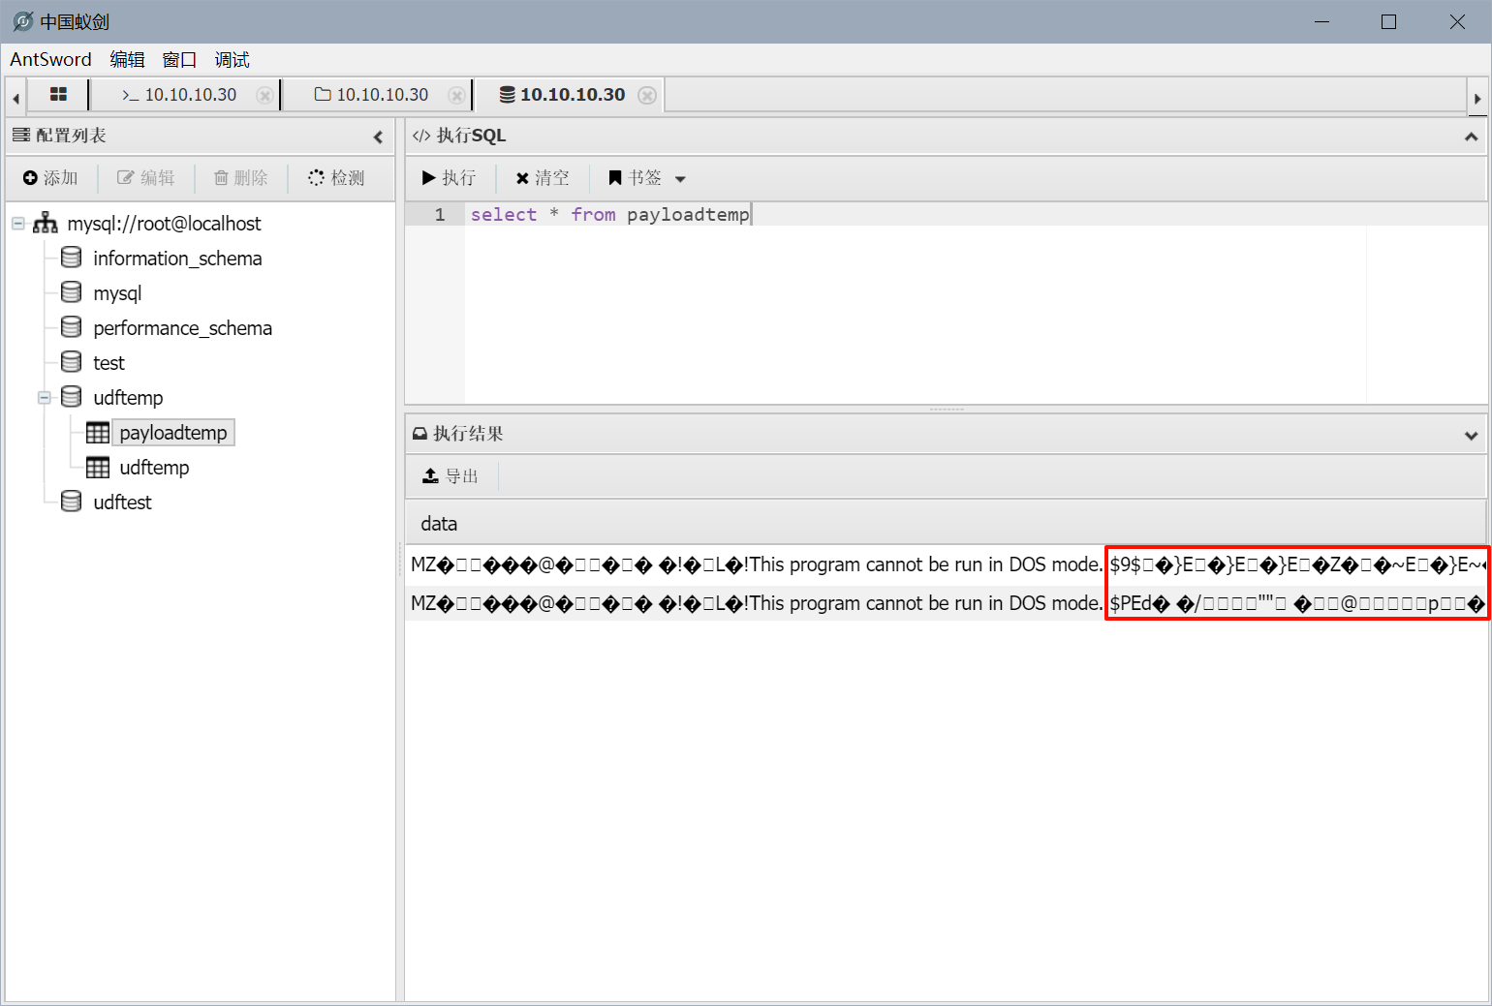Open the 调试 (Debug) menu
1492x1006 pixels.
[x=232, y=60]
